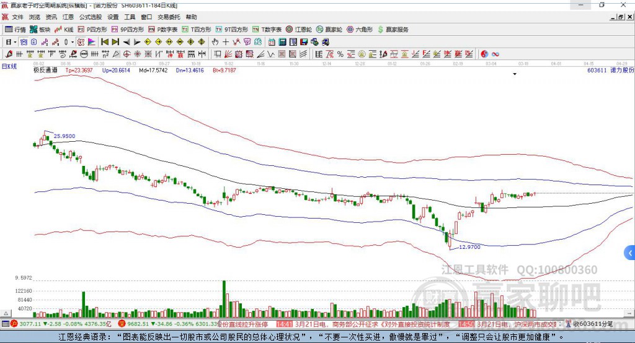The image size is (635, 343).
Task: Click the rainbow gradient flag icon
Action: click(92, 42)
